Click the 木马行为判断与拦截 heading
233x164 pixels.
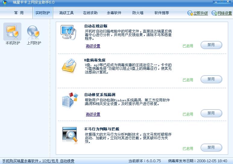(102, 129)
